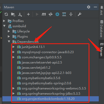Expand spring-webmvc dependency arrow
Screen dimensions: 104x104
pyautogui.click(x=14, y=88)
